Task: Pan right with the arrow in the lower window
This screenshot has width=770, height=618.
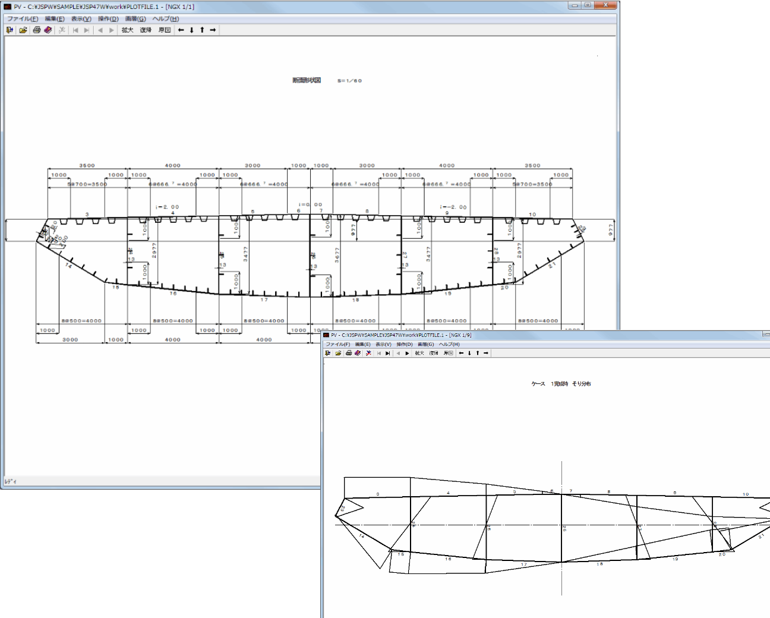Action: coord(486,353)
